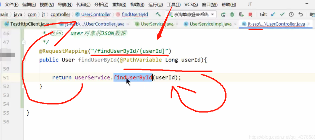Open run configuration dropdown 京淘单点登录系统
This screenshot has width=315, height=140.
point(191,14)
